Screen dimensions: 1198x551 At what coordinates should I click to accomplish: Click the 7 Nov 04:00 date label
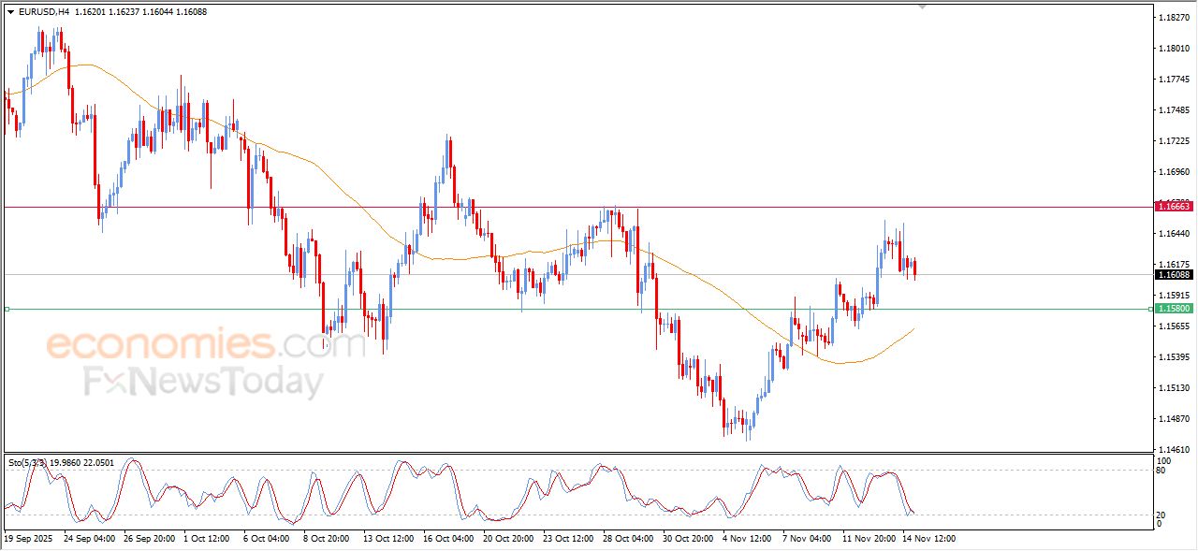click(807, 539)
